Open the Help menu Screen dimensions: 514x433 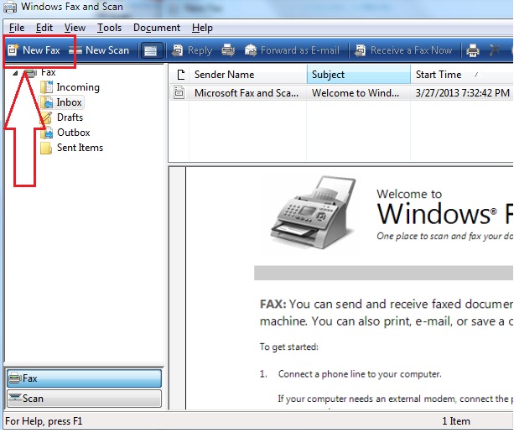coord(202,28)
